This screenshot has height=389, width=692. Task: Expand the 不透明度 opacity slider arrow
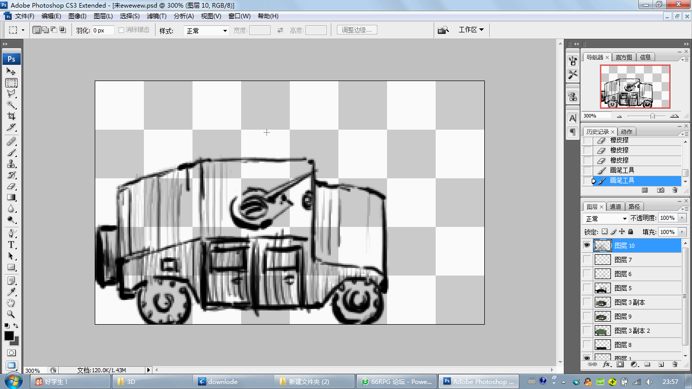[x=682, y=218]
